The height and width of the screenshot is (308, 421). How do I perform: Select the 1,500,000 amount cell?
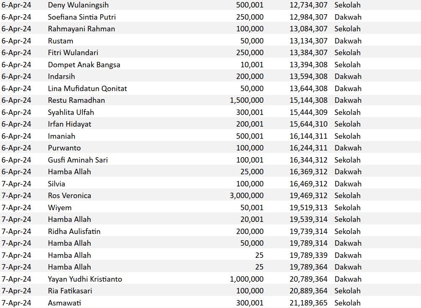coord(247,100)
